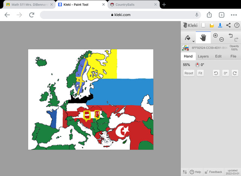Viewport: 241px width, 176px height.
Task: Click the updated 2022-03-01 text
Action: (232, 172)
